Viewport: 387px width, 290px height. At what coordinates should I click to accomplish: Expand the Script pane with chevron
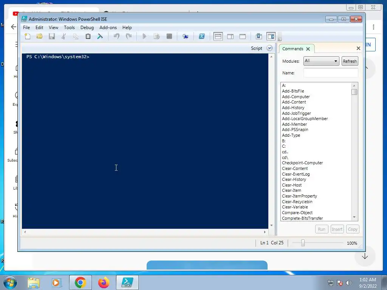269,48
